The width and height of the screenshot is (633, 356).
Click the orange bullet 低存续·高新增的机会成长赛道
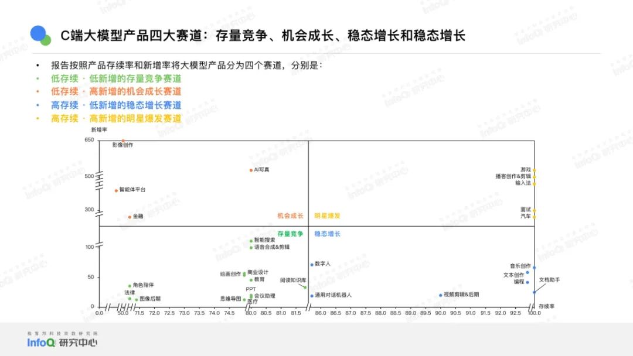coord(116,91)
